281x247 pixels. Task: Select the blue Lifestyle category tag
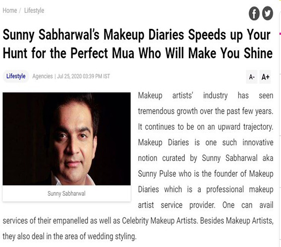pos(16,76)
